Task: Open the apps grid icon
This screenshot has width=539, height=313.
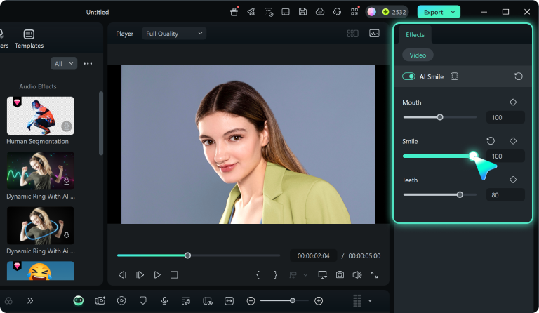Action: (x=354, y=12)
